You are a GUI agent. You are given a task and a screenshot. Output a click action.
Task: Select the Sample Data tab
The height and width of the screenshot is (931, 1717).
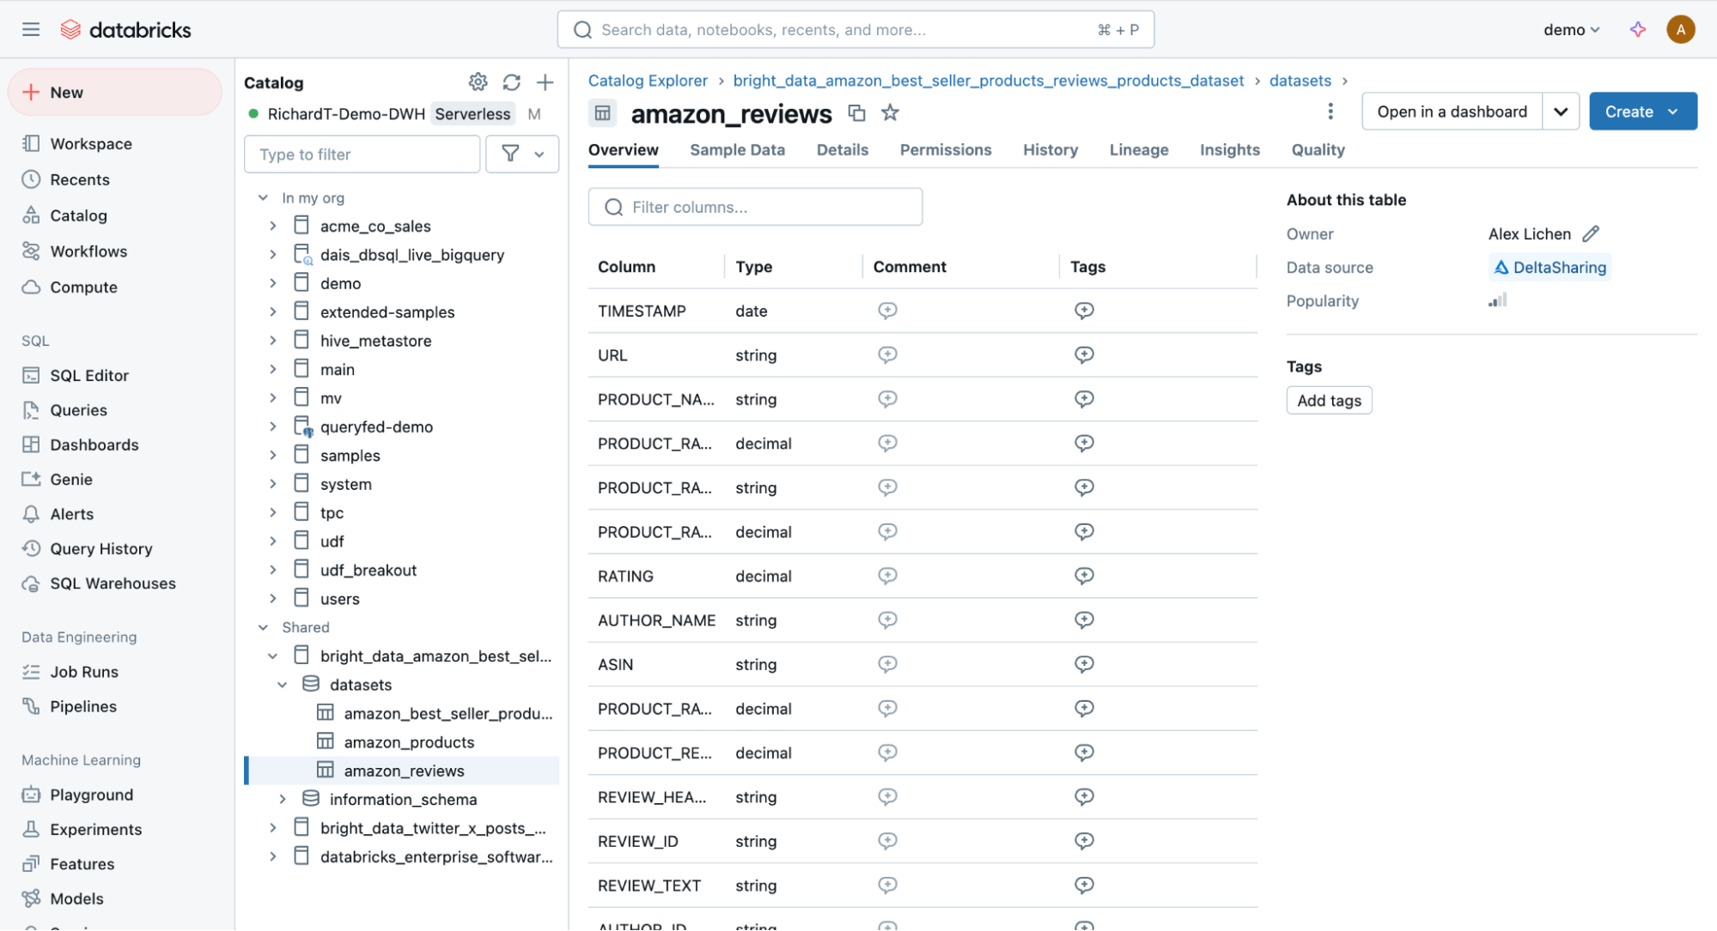[737, 149]
